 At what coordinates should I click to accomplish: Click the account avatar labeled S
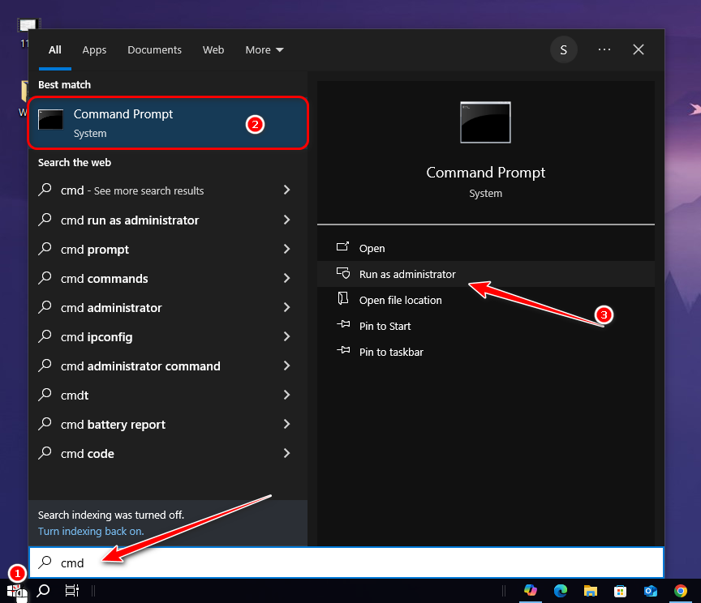pos(564,49)
